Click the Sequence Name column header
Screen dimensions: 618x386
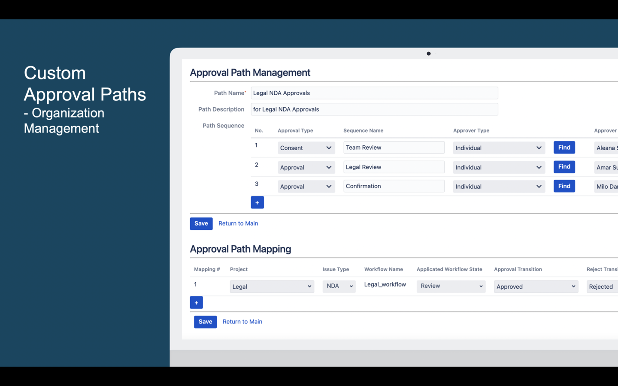coord(364,130)
